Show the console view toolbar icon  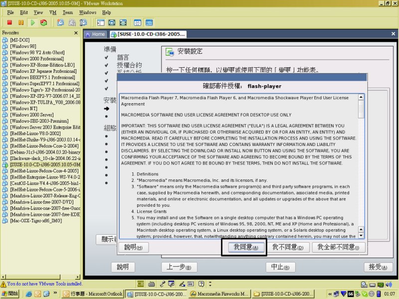(x=149, y=22)
